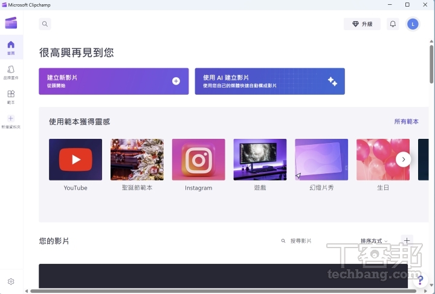Click the Clipchamp logo in sidebar
Image resolution: width=435 pixels, height=294 pixels.
[x=11, y=23]
